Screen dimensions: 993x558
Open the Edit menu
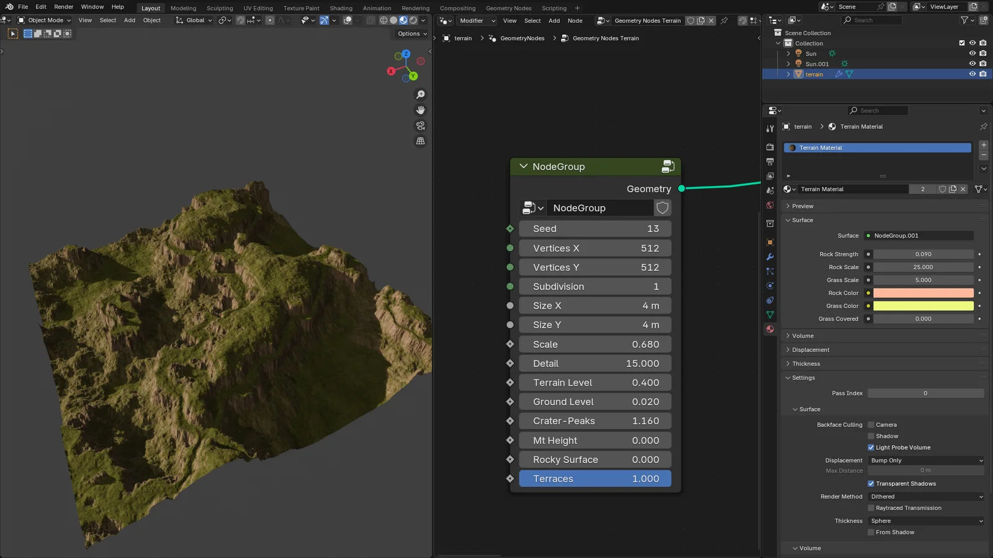pyautogui.click(x=40, y=7)
